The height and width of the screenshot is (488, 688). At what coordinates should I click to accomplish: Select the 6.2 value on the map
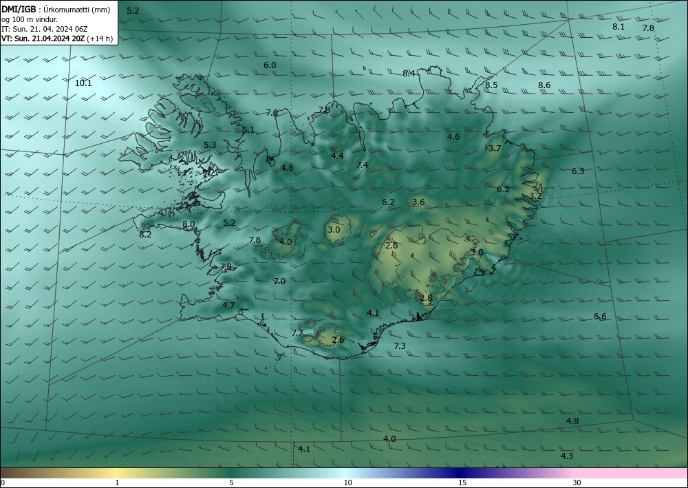[x=388, y=202]
